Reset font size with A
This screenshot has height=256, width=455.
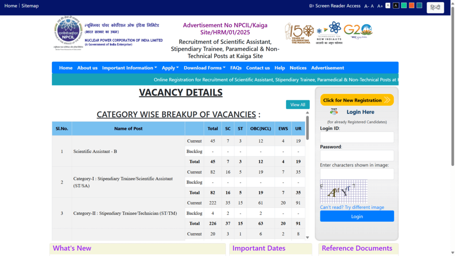372,6
